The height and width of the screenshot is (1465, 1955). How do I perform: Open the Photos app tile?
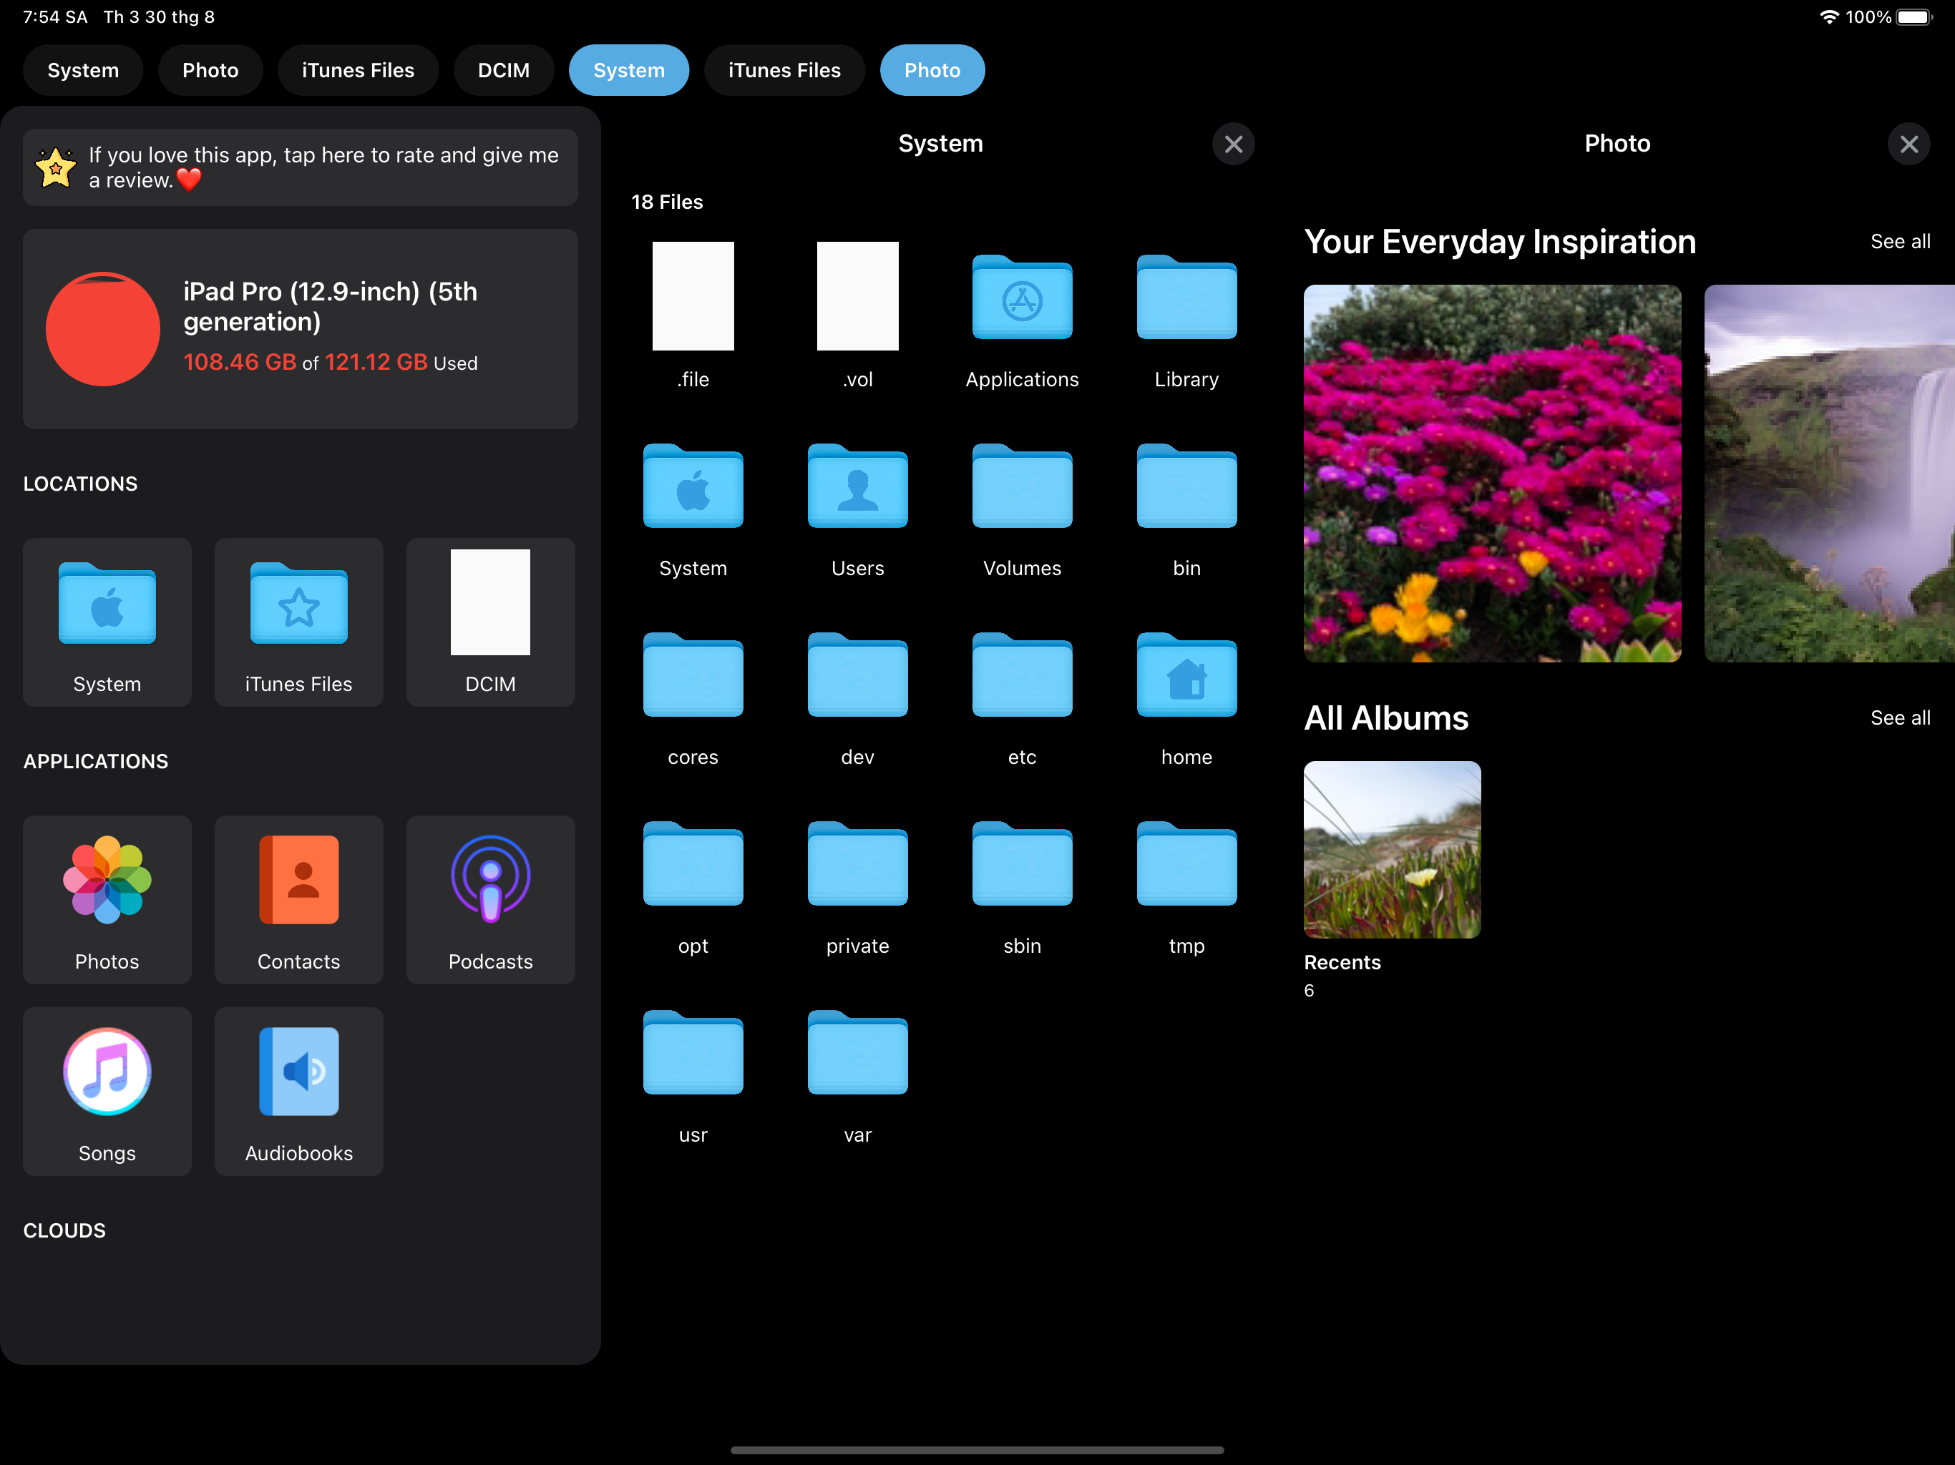107,898
